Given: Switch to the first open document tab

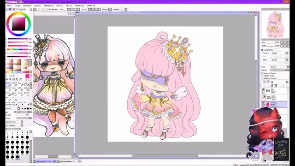Looking at the screenshot, I should [x=45, y=161].
